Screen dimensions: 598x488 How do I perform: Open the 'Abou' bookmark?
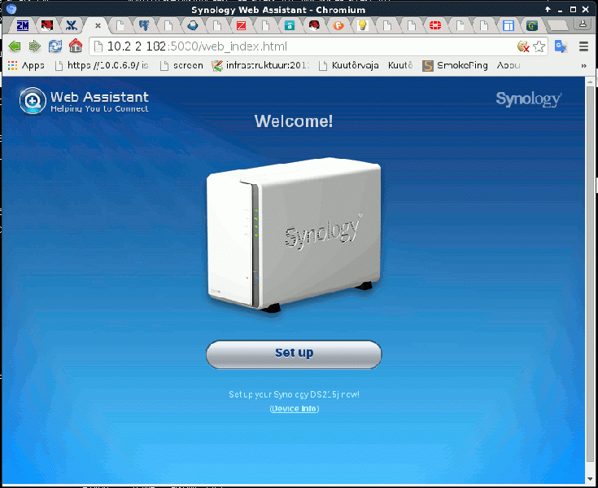pyautogui.click(x=509, y=66)
